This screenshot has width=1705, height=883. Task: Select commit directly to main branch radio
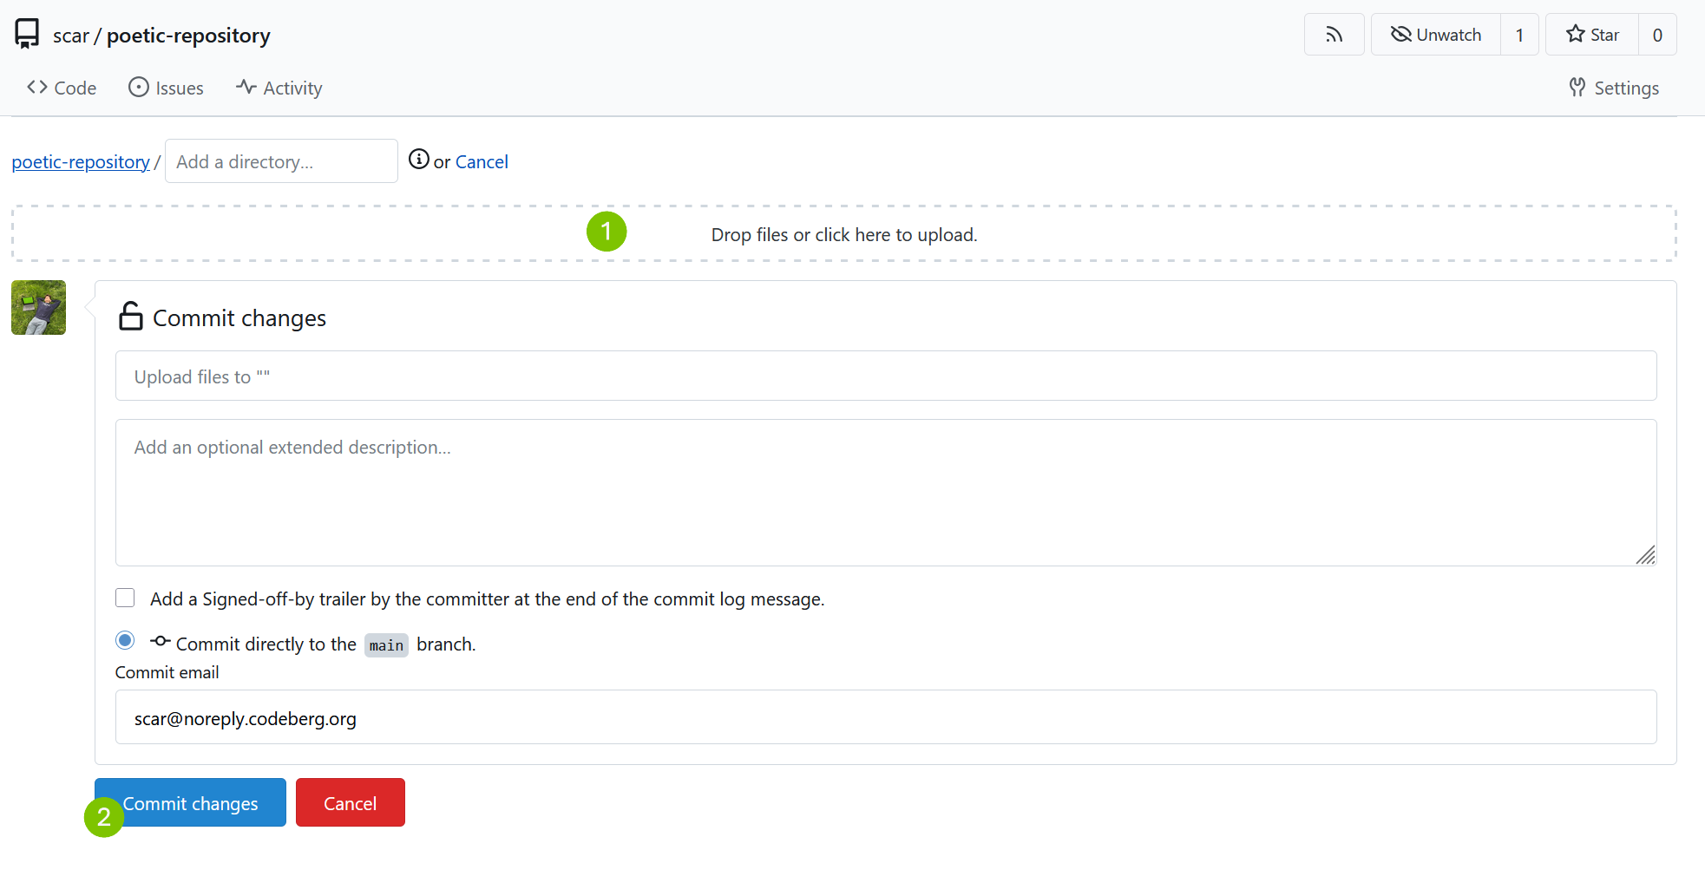[x=125, y=640]
